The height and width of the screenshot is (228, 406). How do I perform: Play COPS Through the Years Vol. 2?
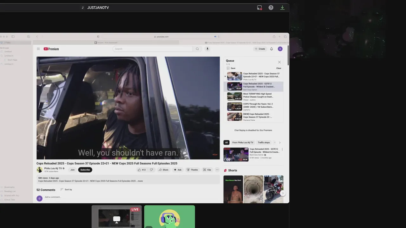point(253,107)
